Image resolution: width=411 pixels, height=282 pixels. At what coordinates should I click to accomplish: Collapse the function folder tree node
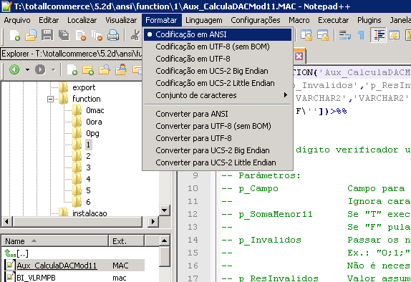click(x=50, y=99)
